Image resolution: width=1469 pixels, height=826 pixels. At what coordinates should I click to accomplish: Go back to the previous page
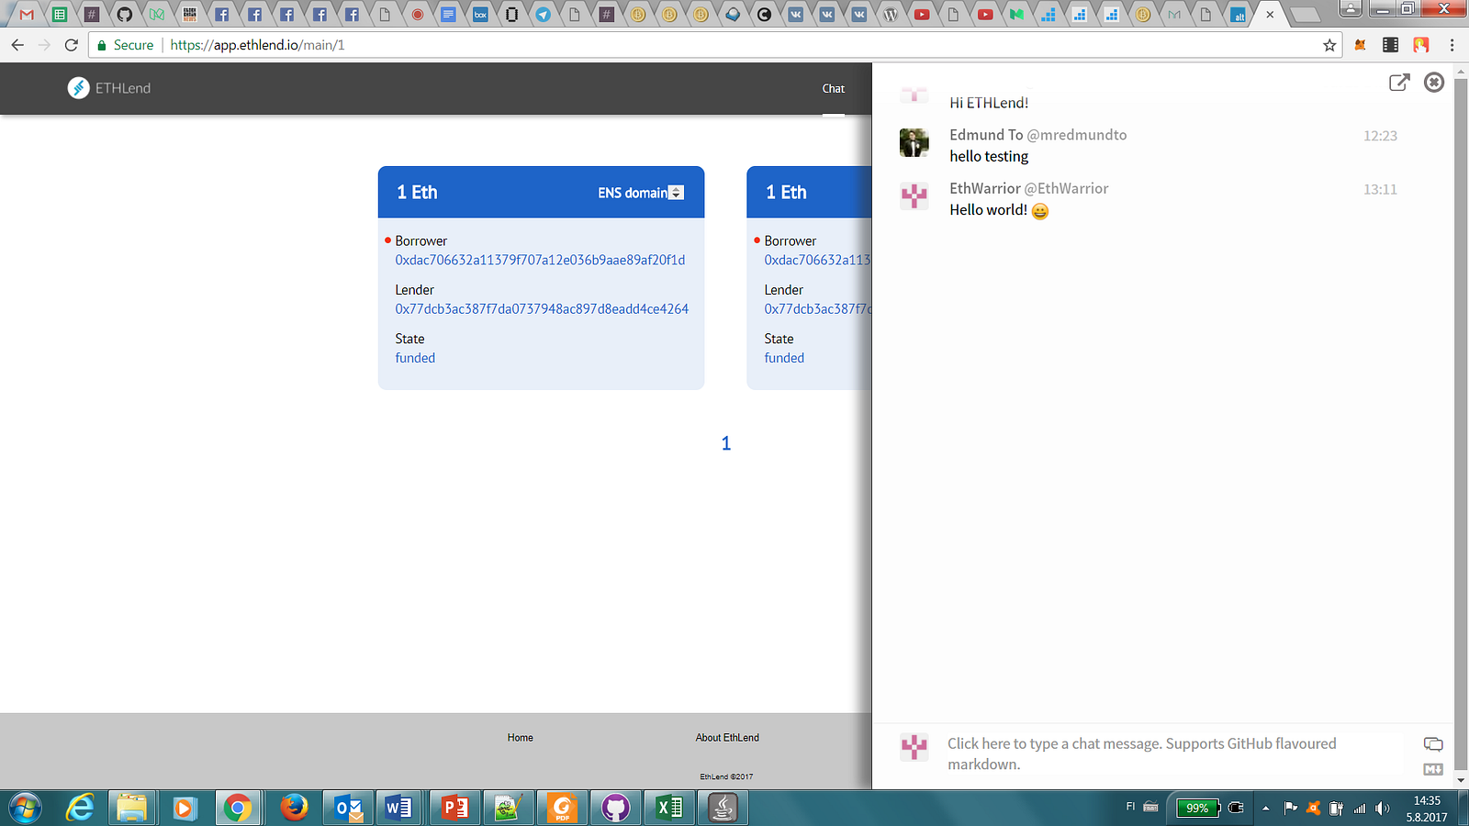coord(17,45)
